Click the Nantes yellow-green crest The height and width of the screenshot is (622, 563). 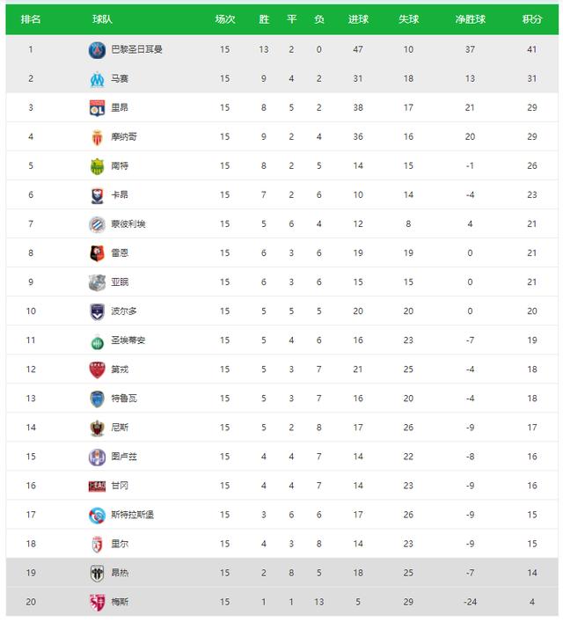click(x=98, y=166)
